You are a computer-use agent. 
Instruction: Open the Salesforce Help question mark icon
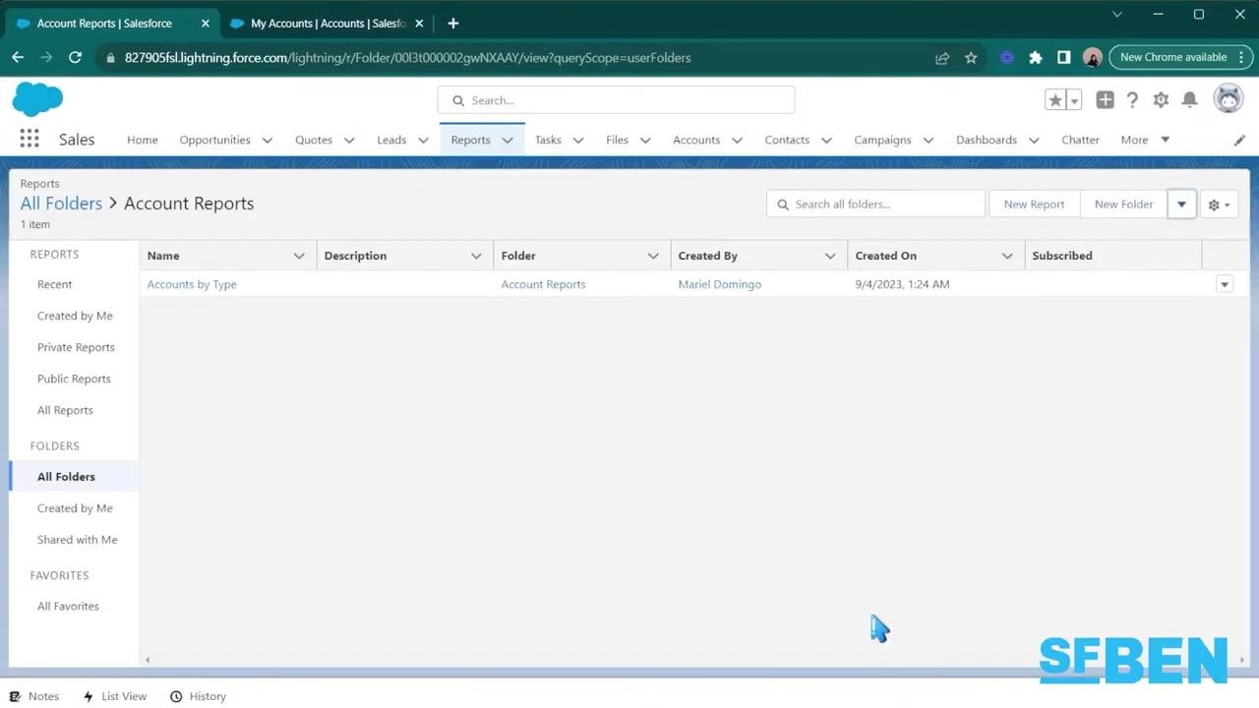(x=1132, y=100)
